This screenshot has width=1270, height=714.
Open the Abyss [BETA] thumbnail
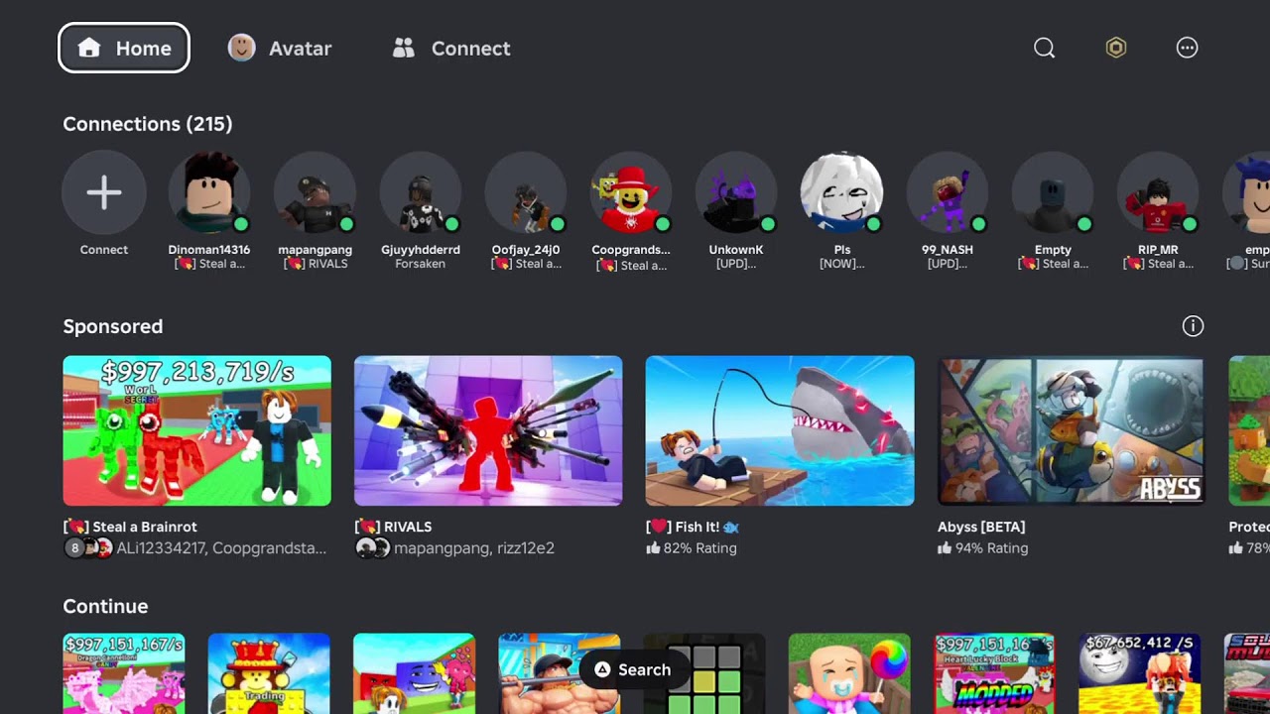point(1072,430)
